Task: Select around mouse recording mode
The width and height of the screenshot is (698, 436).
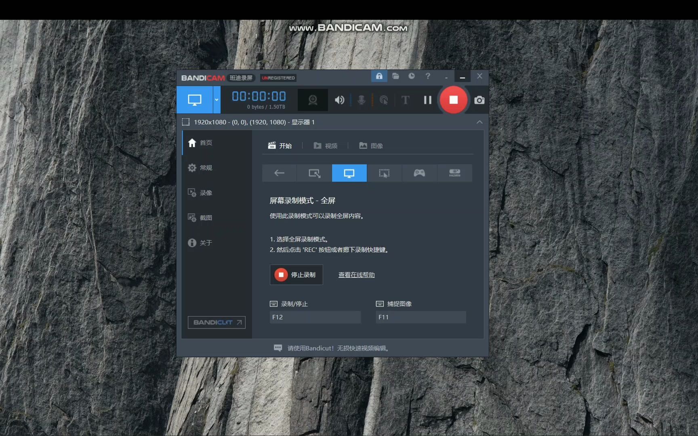Action: (x=384, y=173)
